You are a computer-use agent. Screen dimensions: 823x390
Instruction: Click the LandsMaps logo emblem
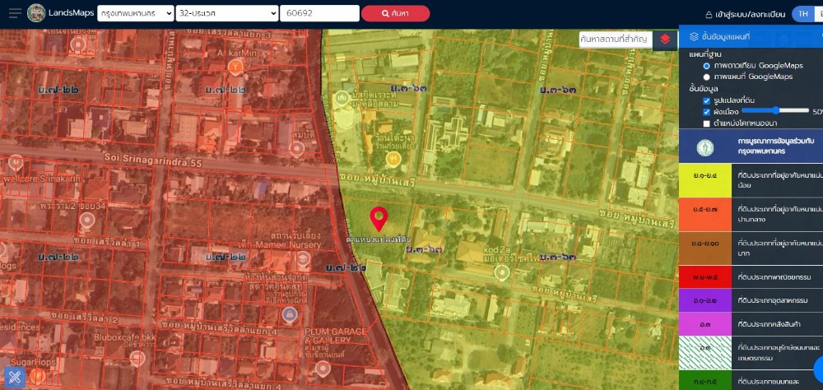tap(37, 13)
